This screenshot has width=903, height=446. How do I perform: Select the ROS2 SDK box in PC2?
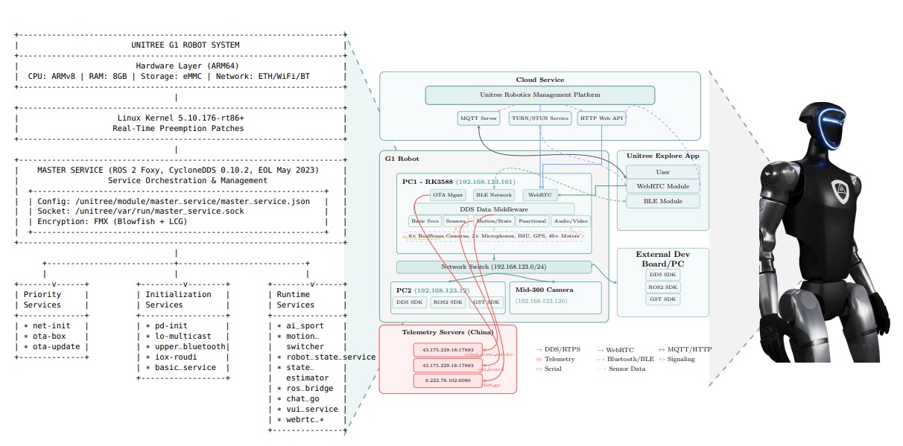[446, 302]
